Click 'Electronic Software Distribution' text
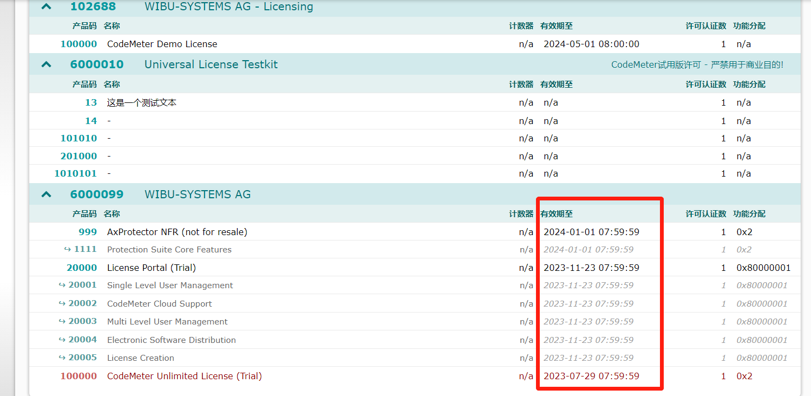The height and width of the screenshot is (396, 811). coord(172,340)
